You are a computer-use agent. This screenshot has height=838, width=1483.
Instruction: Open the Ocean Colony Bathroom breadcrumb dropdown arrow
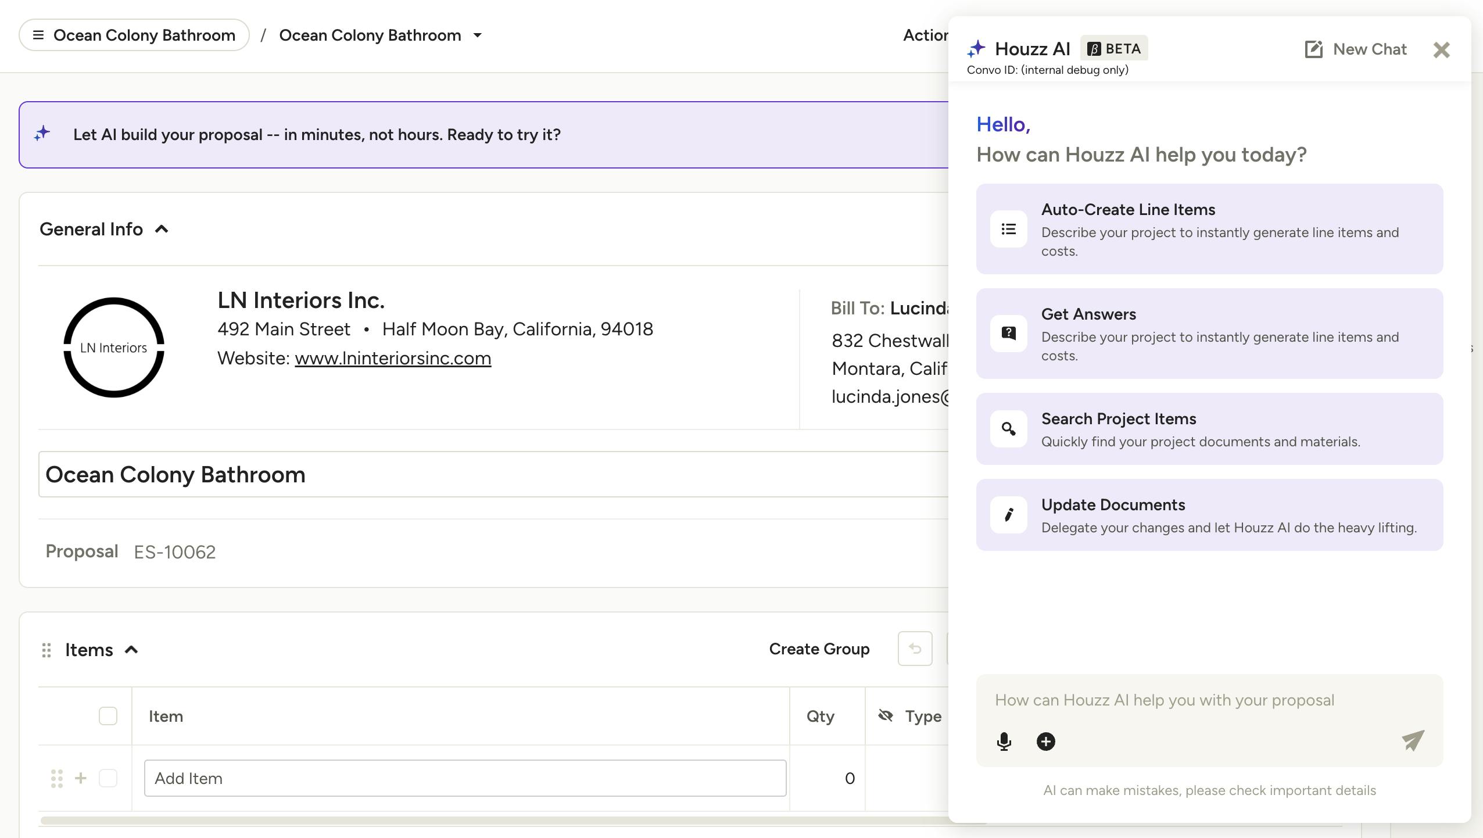pos(478,35)
